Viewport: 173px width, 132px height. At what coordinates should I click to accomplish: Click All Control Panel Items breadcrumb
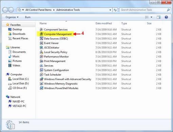point(38,10)
